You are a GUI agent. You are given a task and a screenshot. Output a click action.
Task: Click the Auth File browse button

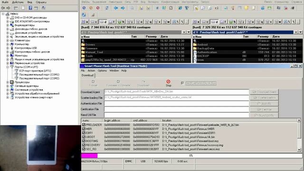coord(264,104)
